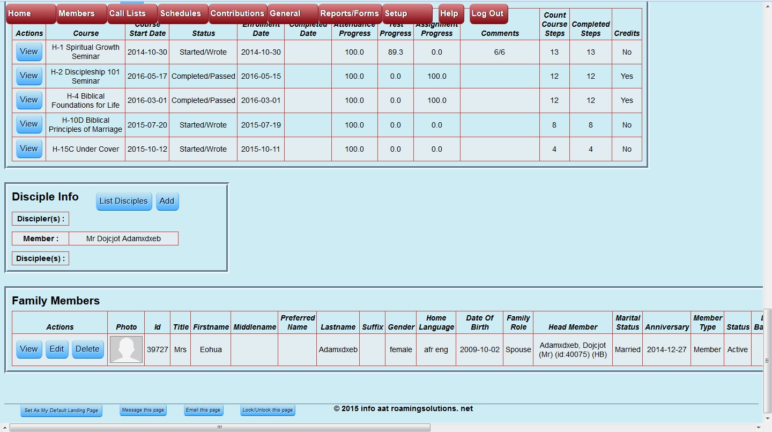
Task: Click the Help menu button
Action: [x=450, y=13]
